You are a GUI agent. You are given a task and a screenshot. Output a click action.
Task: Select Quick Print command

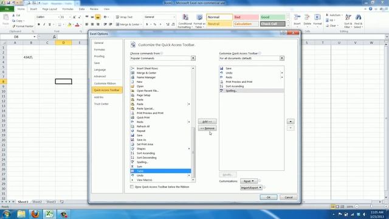tap(160, 117)
